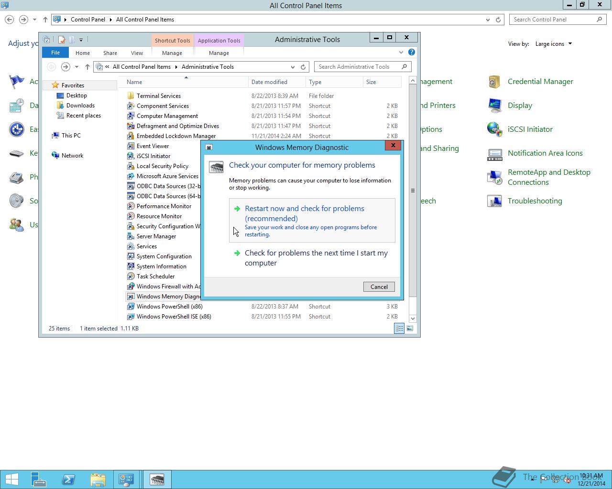The height and width of the screenshot is (489, 612).
Task: Select Desktop in Favorites
Action: click(x=76, y=96)
